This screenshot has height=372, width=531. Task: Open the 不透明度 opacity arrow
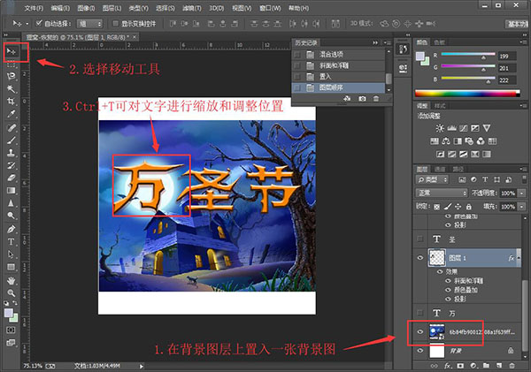pos(522,194)
